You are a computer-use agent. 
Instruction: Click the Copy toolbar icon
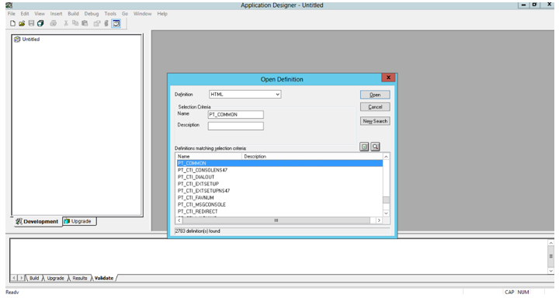tap(75, 23)
